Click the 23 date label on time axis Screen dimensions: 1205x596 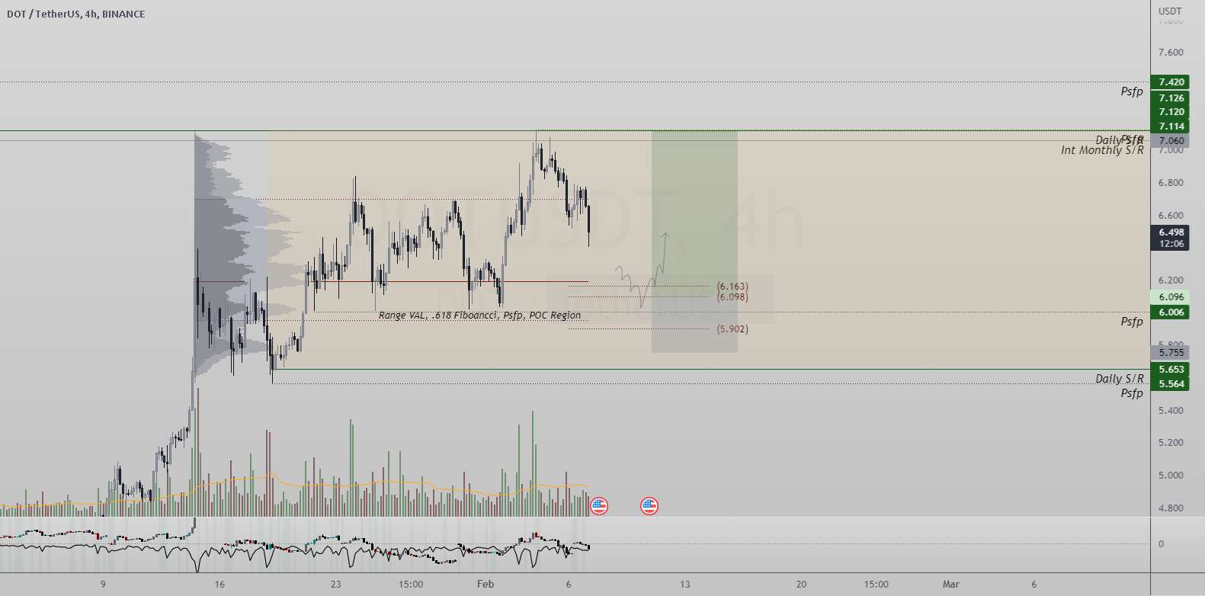click(x=336, y=585)
